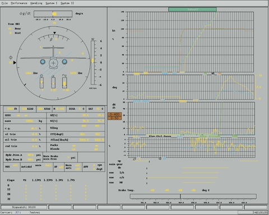
Task: Click the yaw rate dψ/dt indicator bar
Action: 53,14
